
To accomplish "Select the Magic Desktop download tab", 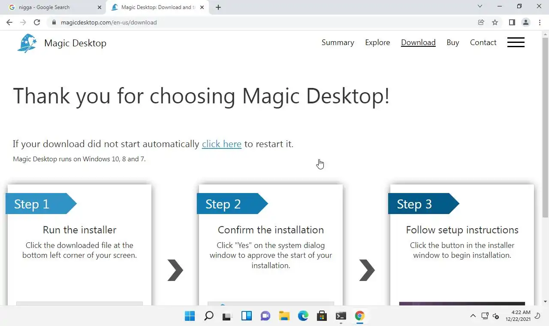I will point(158,7).
